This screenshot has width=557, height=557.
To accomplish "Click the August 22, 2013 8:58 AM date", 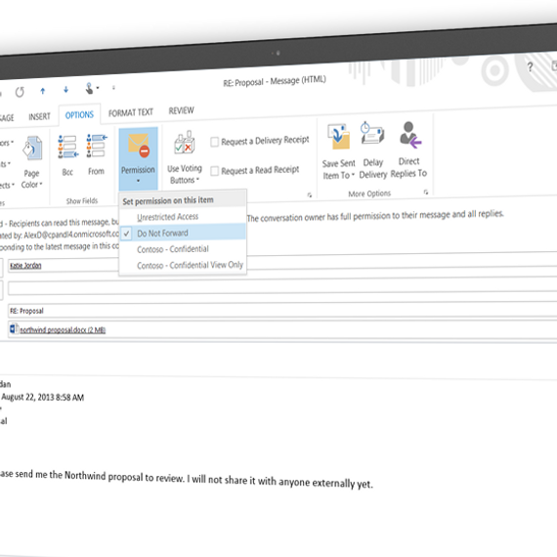I will (43, 397).
